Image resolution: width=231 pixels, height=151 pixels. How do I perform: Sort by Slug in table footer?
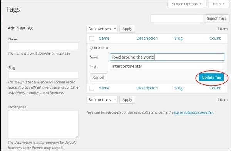[x=179, y=88]
